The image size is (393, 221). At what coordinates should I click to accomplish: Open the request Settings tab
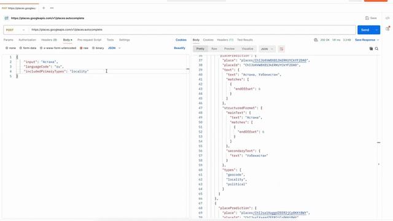point(124,40)
